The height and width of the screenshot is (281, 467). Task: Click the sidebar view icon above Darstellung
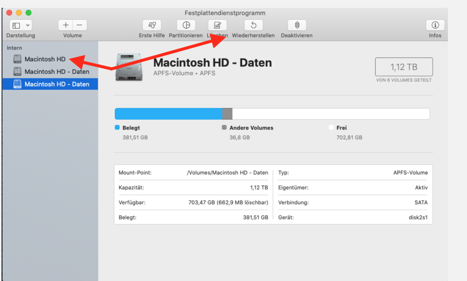(16, 25)
